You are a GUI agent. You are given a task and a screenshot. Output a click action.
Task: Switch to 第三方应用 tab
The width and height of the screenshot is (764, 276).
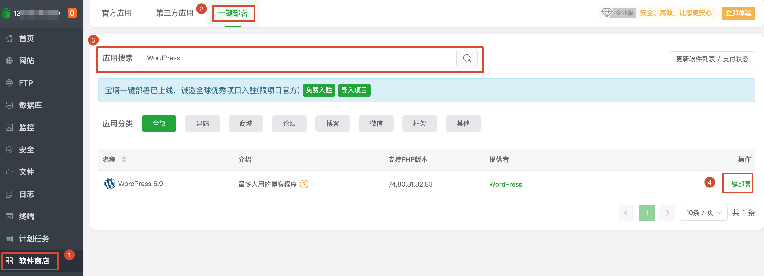pos(174,13)
